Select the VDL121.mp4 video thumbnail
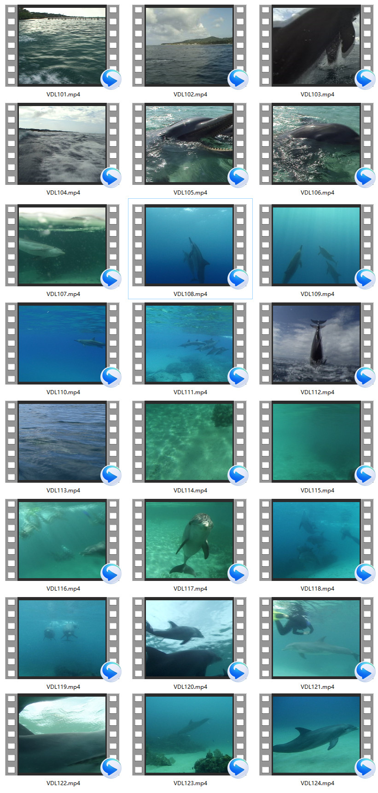The height and width of the screenshot is (793, 378). (x=316, y=638)
